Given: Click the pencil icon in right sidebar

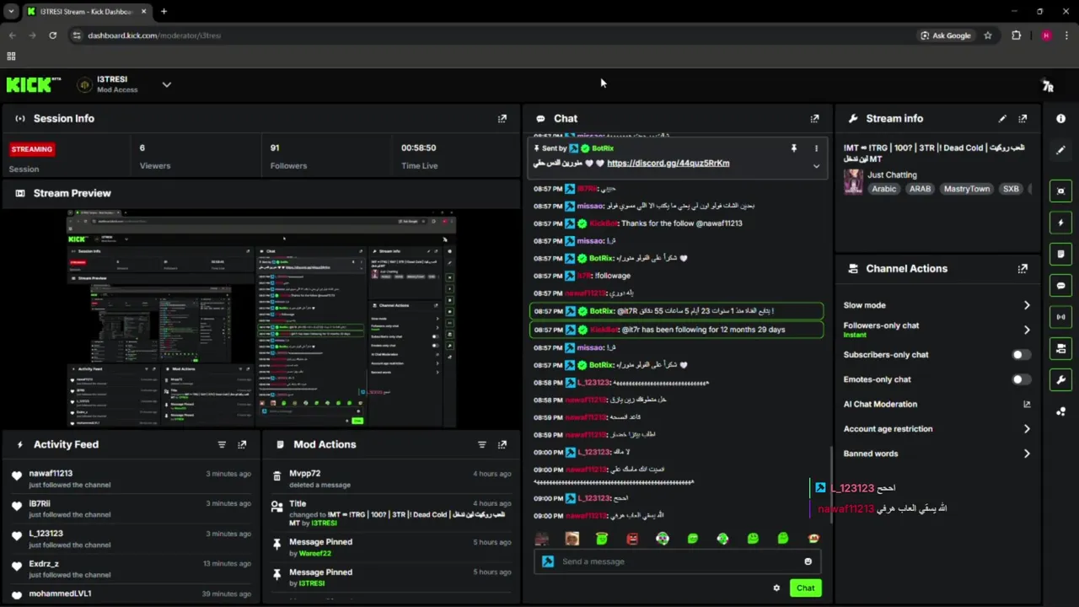Looking at the screenshot, I should coord(1060,150).
